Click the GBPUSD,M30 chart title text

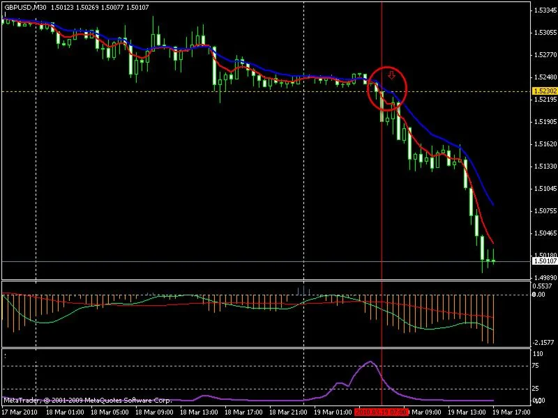tap(25, 7)
